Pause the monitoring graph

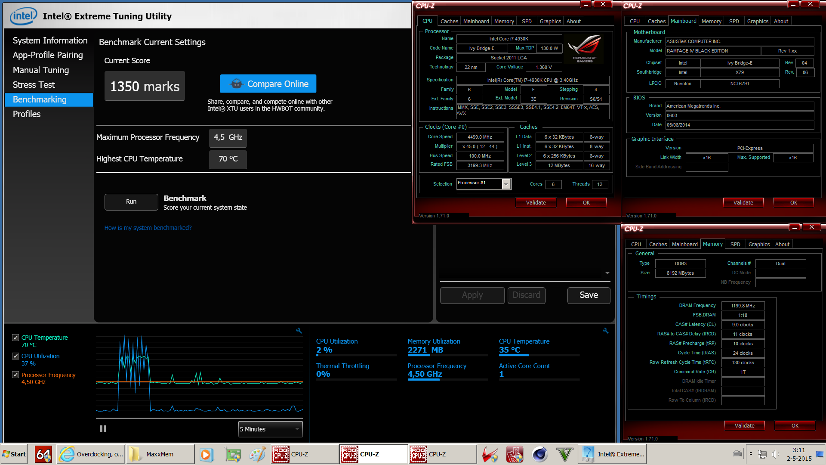(103, 429)
